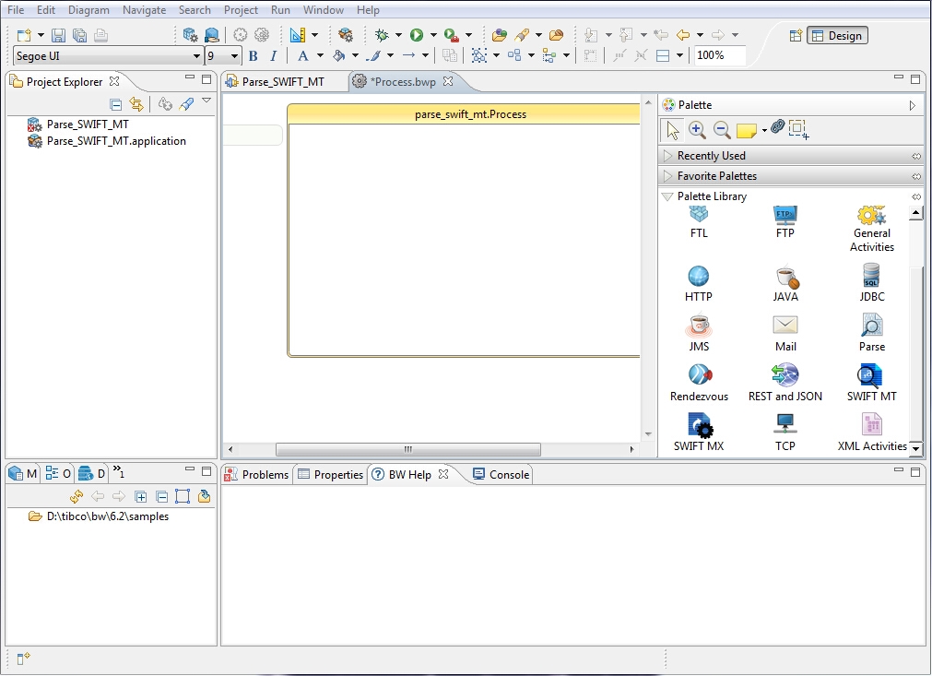Screen dimensions: 932x676
Task: Toggle Link with Editor in Project Explorer
Action: pos(136,104)
